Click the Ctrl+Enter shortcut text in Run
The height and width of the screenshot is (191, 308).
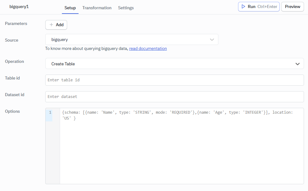pos(267,6)
